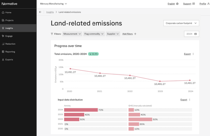Expand the Measurement filter dropdown
Screen dimensions: 210x136
(72, 34)
